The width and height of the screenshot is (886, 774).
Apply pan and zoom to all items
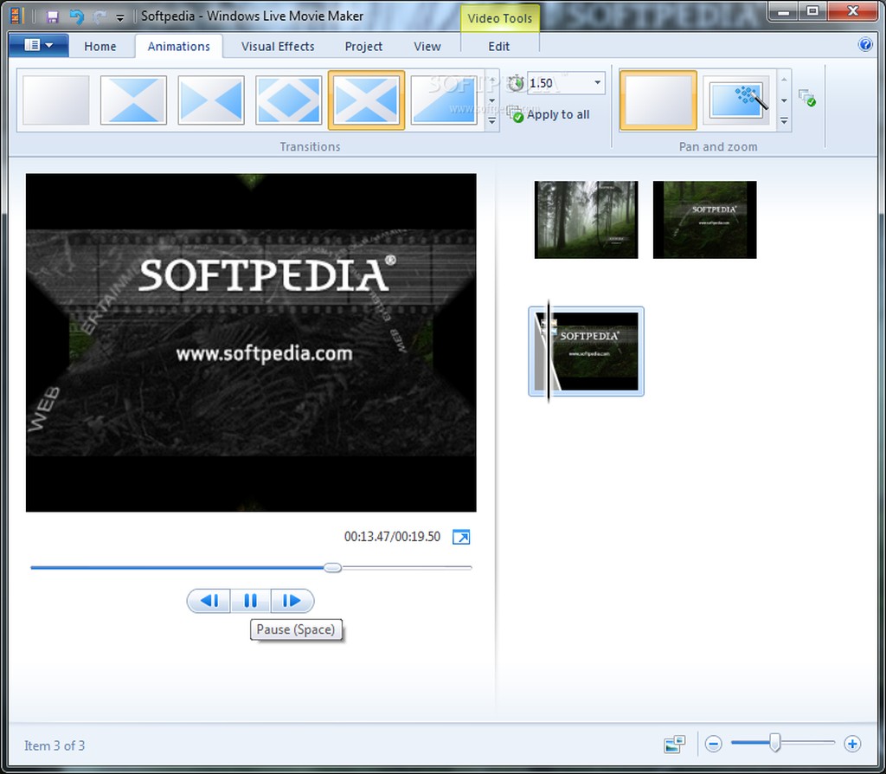pos(807,98)
